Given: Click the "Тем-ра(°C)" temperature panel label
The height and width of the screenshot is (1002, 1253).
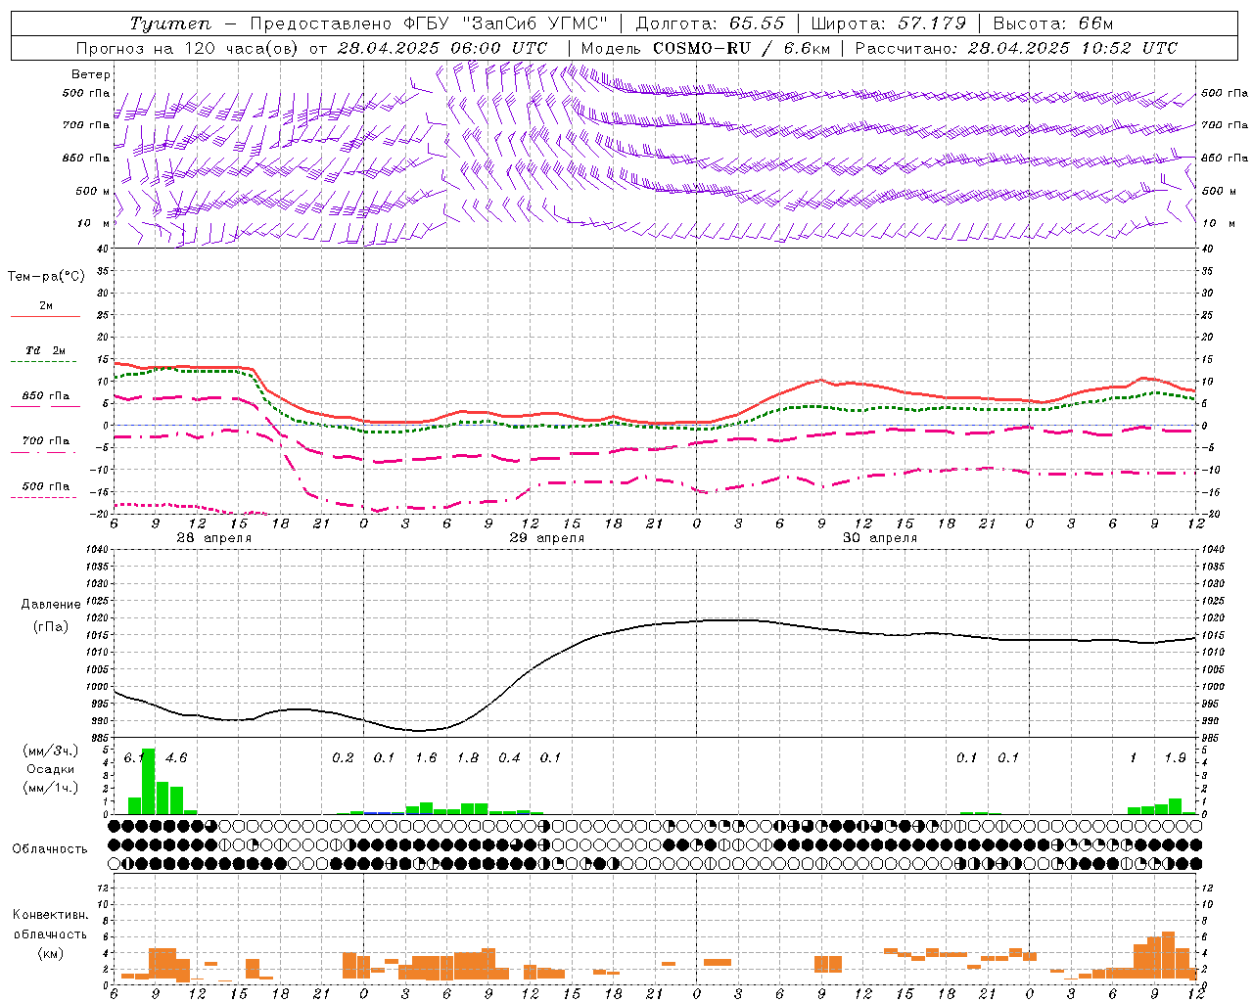Looking at the screenshot, I should [46, 277].
